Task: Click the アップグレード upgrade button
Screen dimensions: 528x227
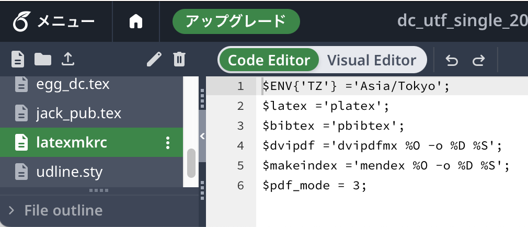Action: coord(236,21)
